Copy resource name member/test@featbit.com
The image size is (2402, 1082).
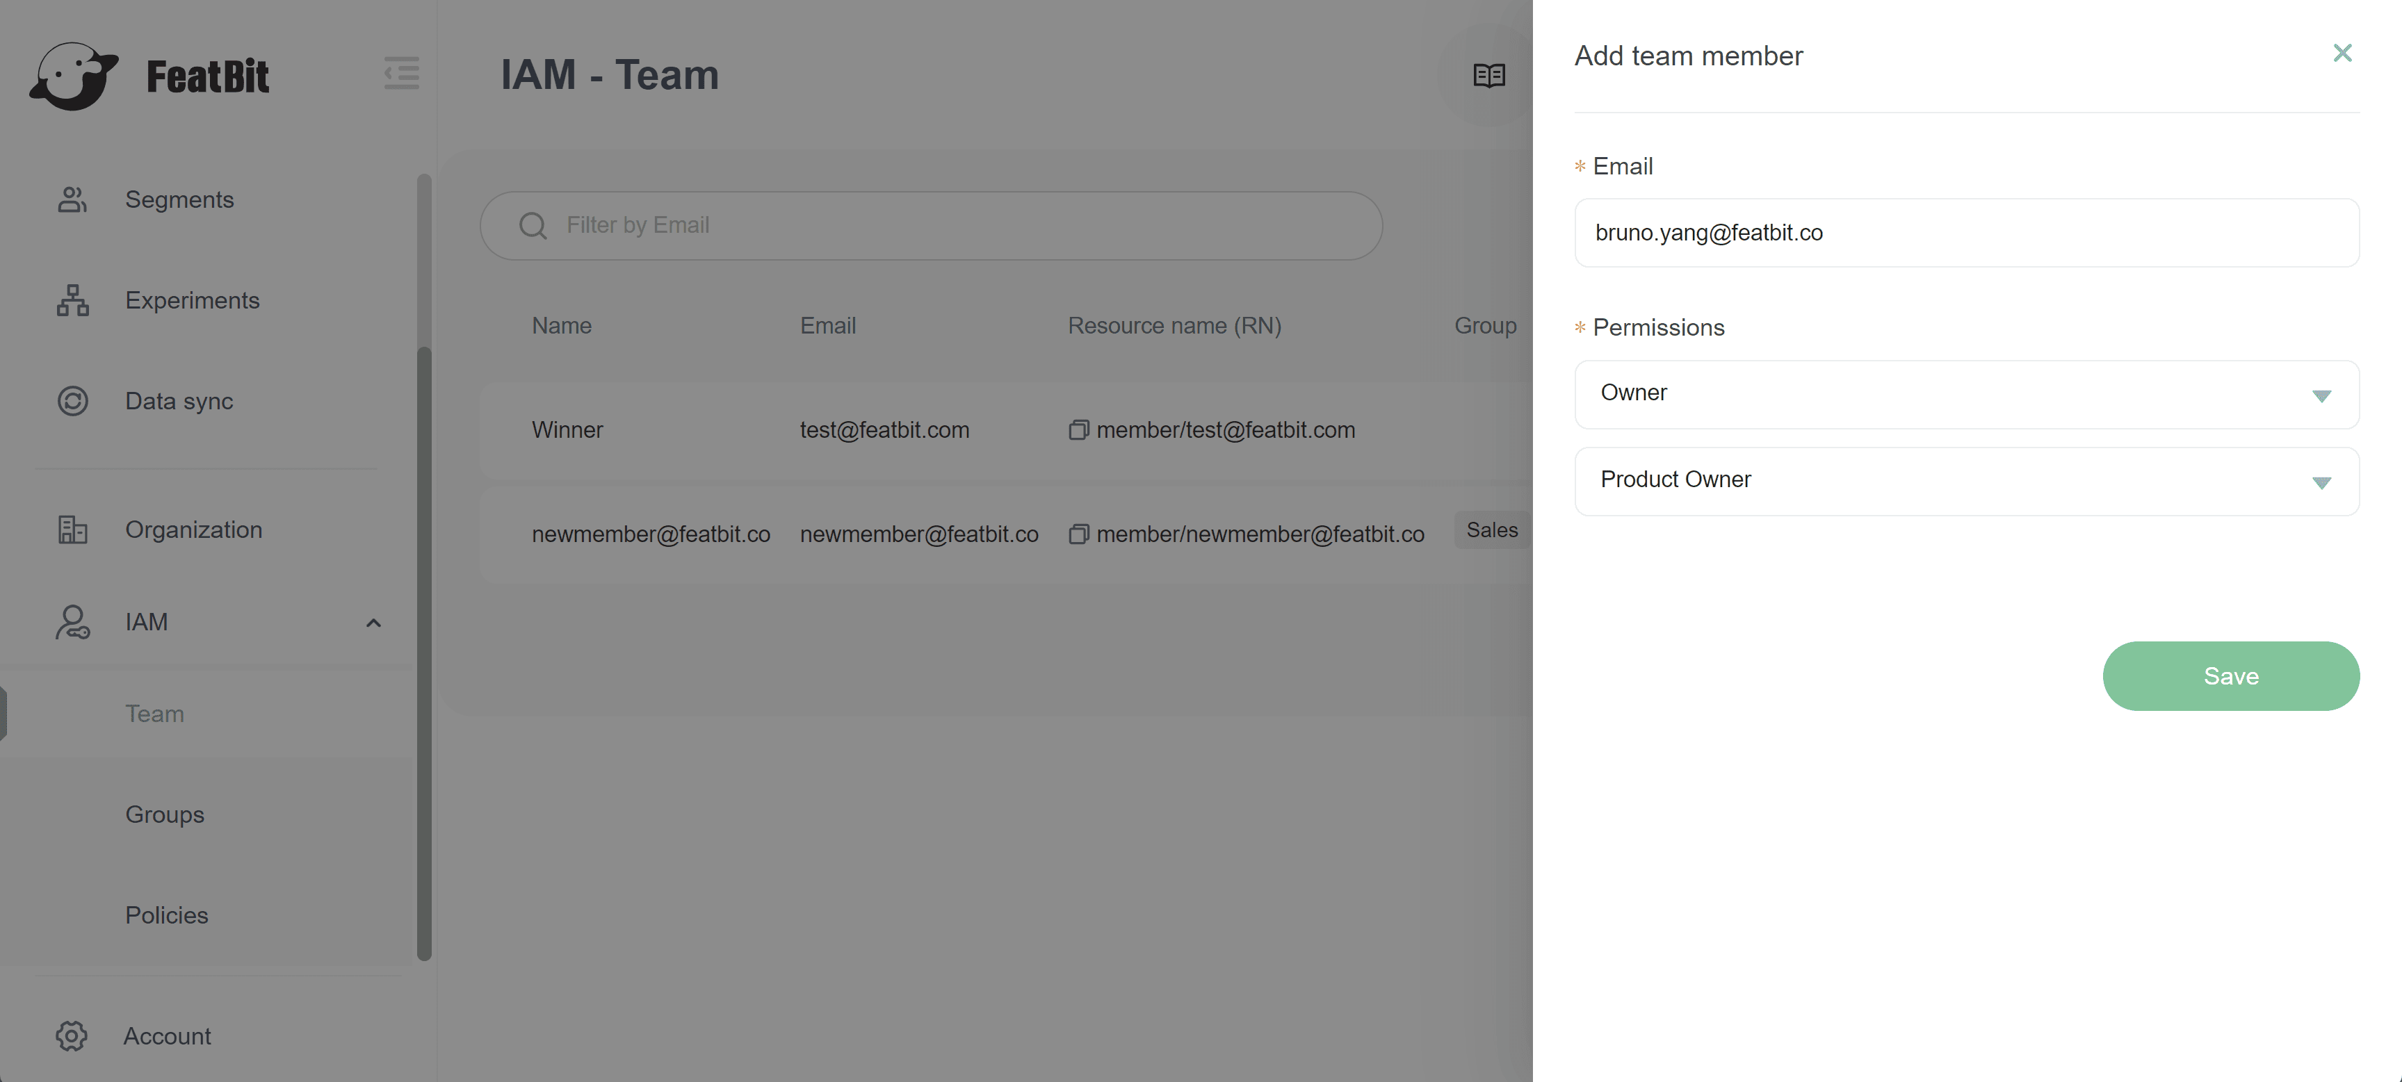[1078, 431]
